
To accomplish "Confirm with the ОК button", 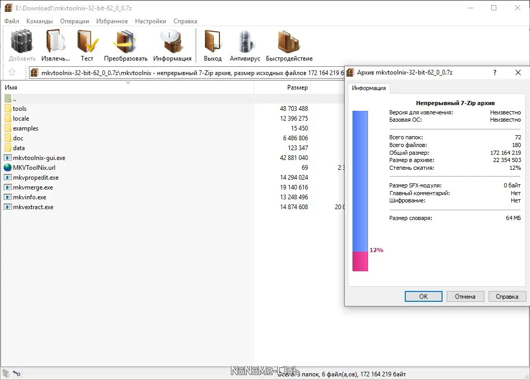I will click(x=423, y=297).
